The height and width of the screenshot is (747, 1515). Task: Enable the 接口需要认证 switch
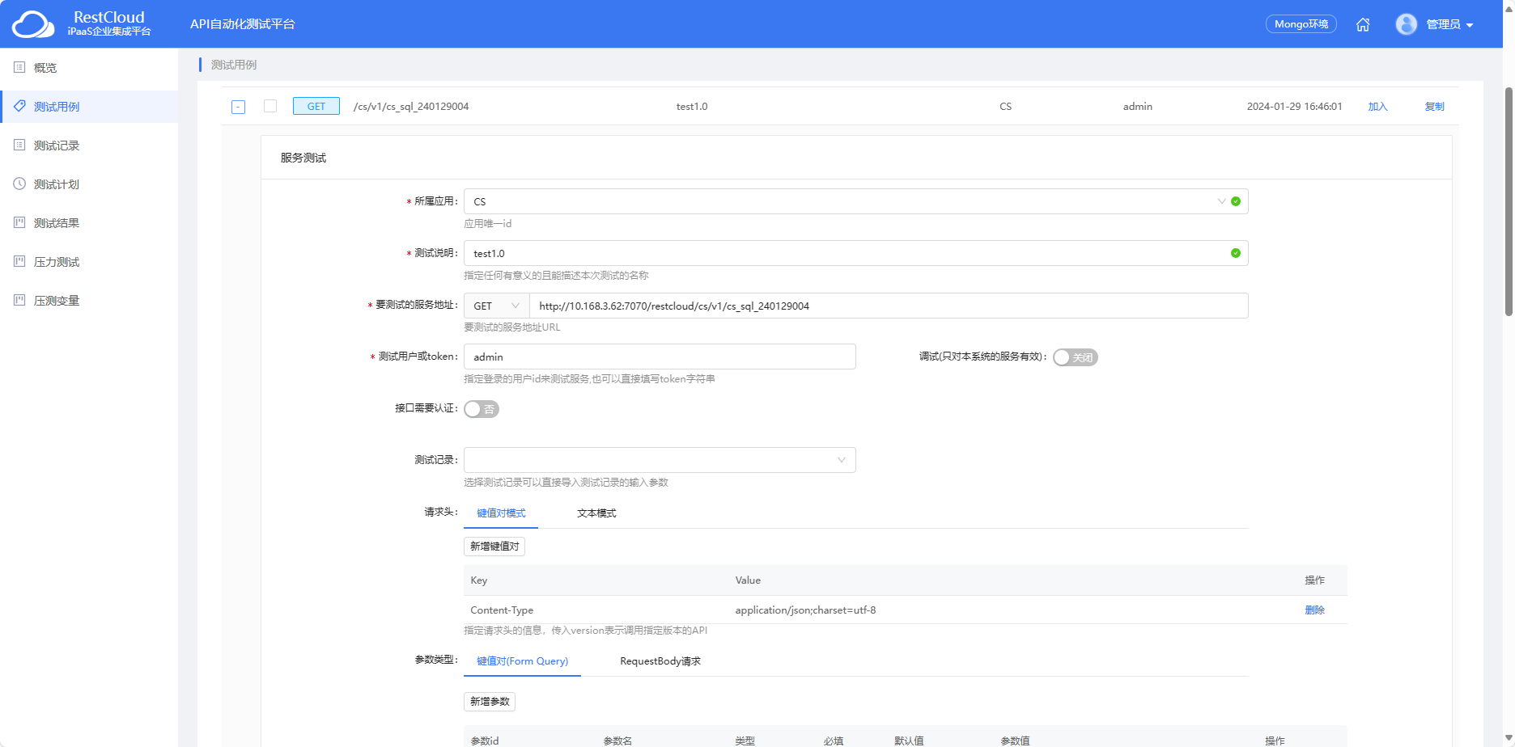point(482,409)
